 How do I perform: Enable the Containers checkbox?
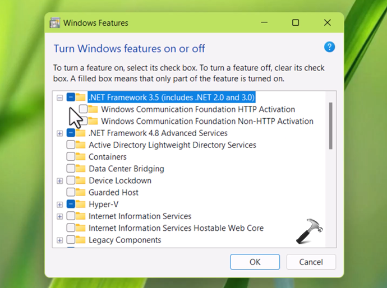point(71,157)
